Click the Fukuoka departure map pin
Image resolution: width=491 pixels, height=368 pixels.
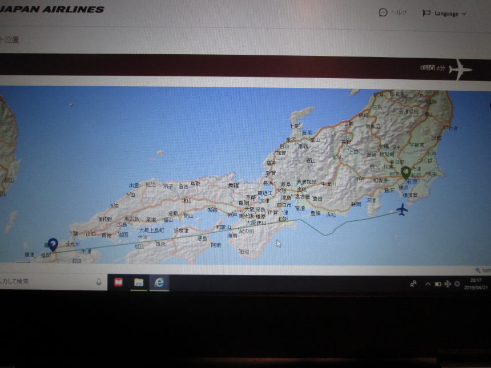pos(52,244)
